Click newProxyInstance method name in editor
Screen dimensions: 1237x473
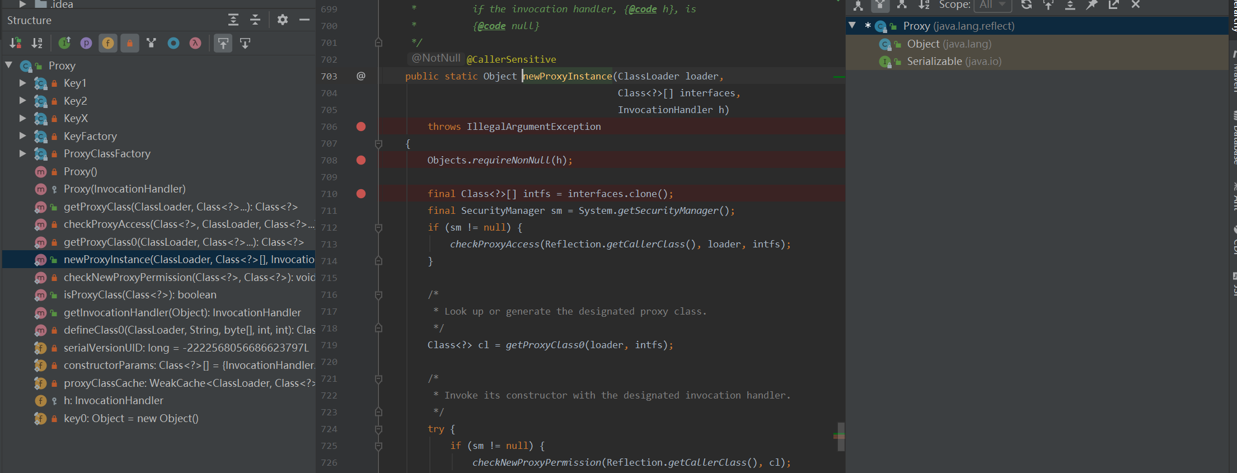coord(568,76)
